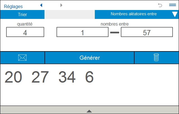Open the hamburger menu
The width and height of the screenshot is (179, 114).
coord(172,5)
